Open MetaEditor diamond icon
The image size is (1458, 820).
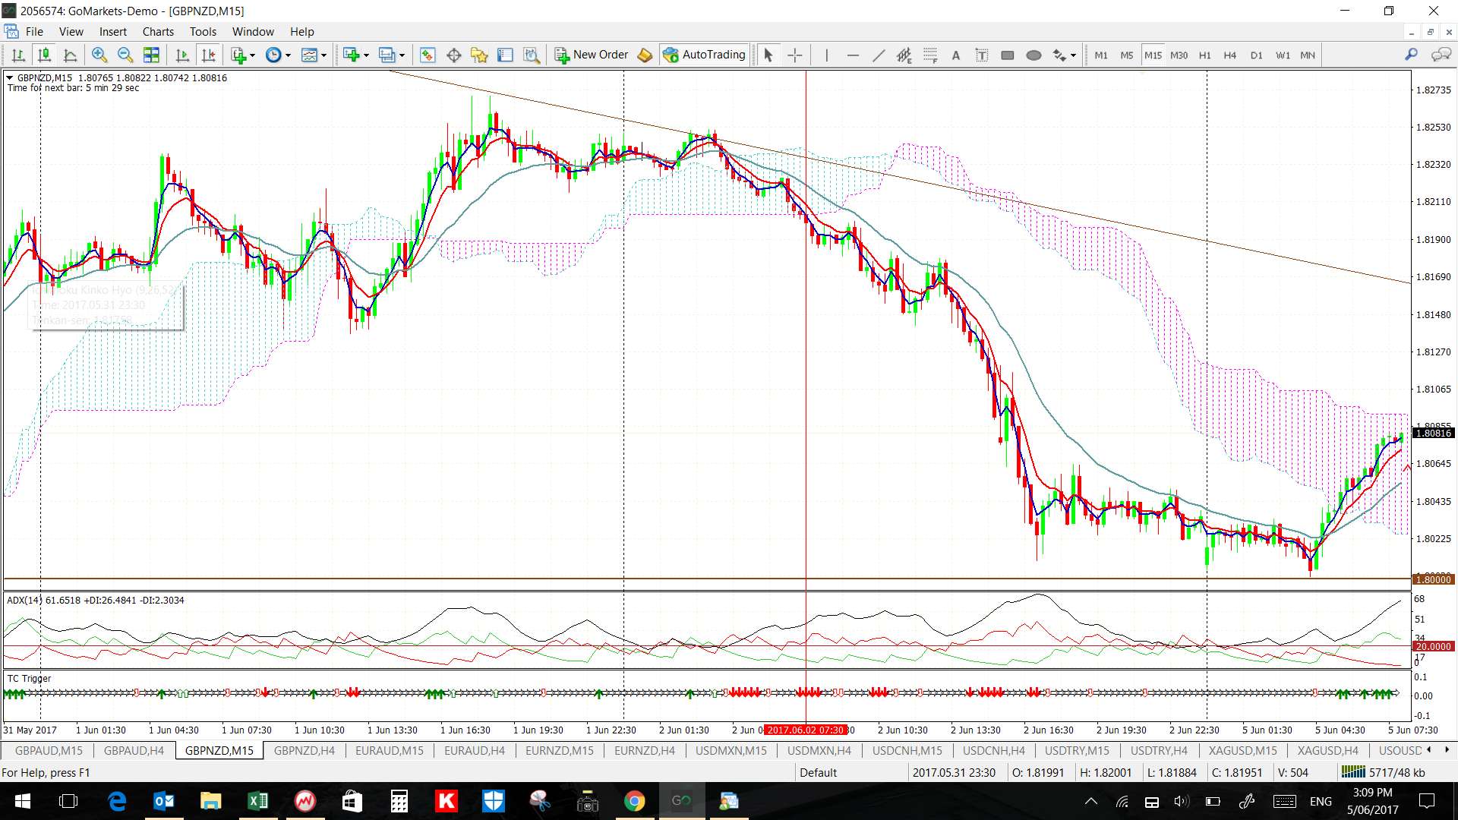(645, 55)
